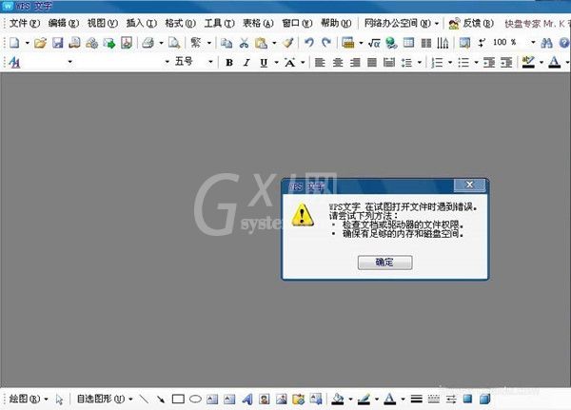This screenshot has width=571, height=410.
Task: Open the 繁 Chinese conversion dropdown
Action: pyautogui.click(x=209, y=43)
